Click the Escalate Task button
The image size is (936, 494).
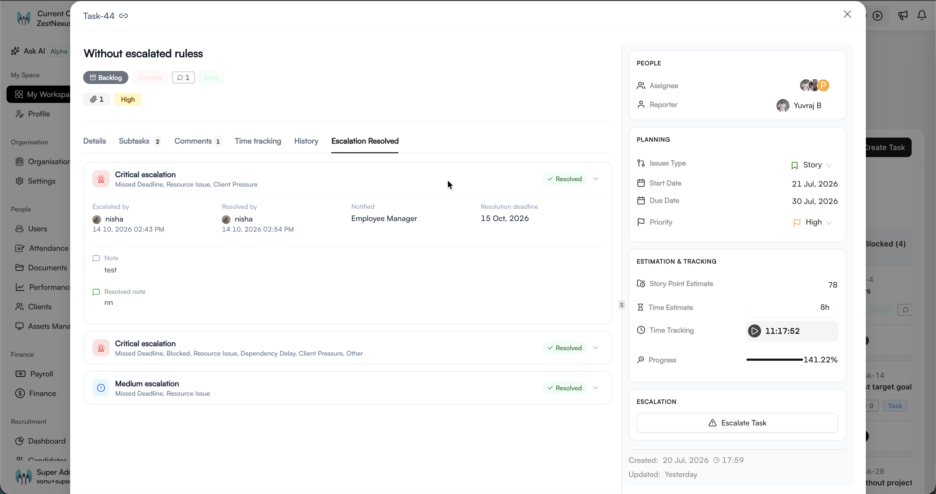coord(737,423)
